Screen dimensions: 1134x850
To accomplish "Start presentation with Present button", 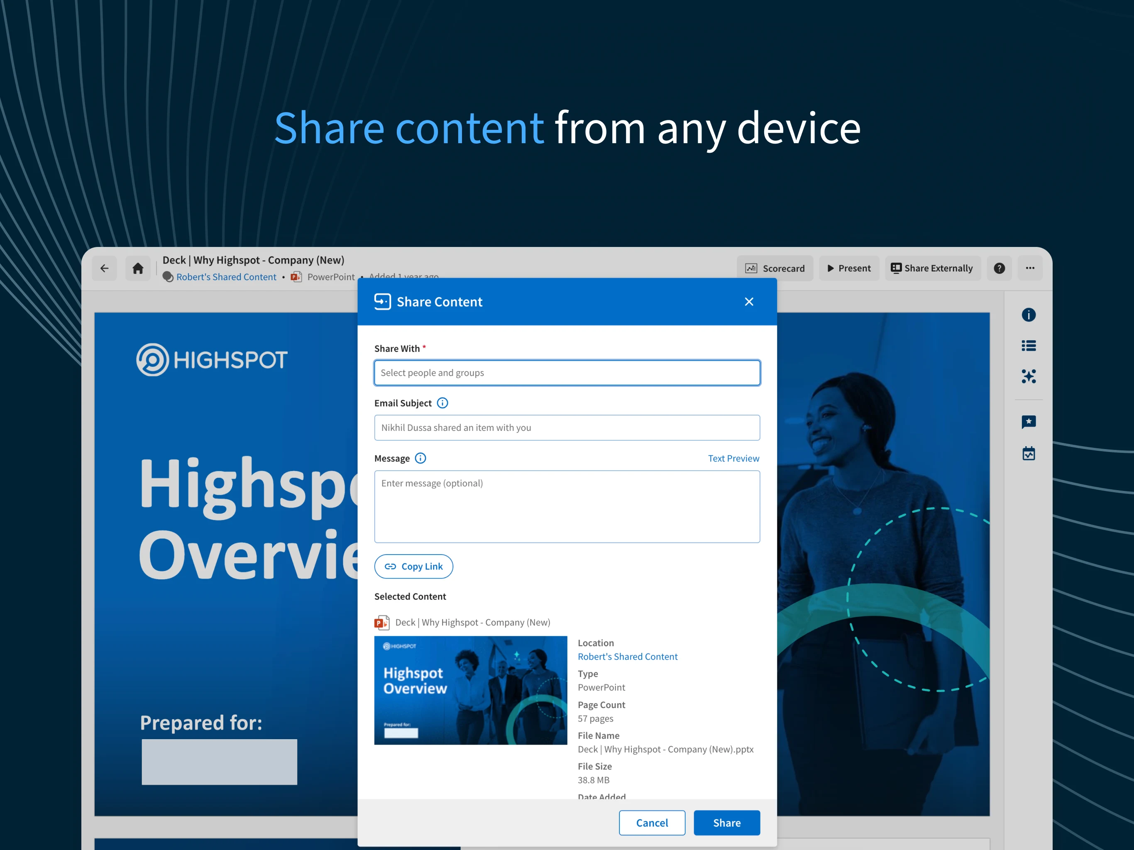I will click(x=849, y=268).
